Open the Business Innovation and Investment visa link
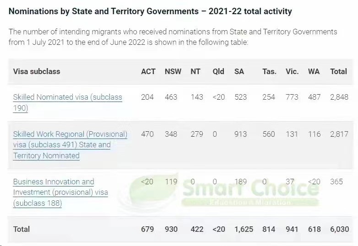 tap(54, 182)
